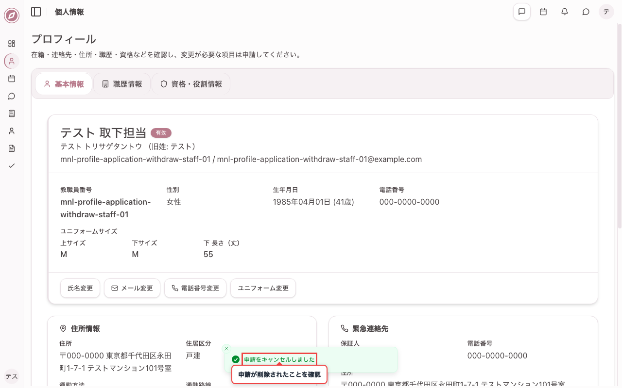The height and width of the screenshot is (388, 622).
Task: Click the 有効 status badge
Action: point(161,133)
